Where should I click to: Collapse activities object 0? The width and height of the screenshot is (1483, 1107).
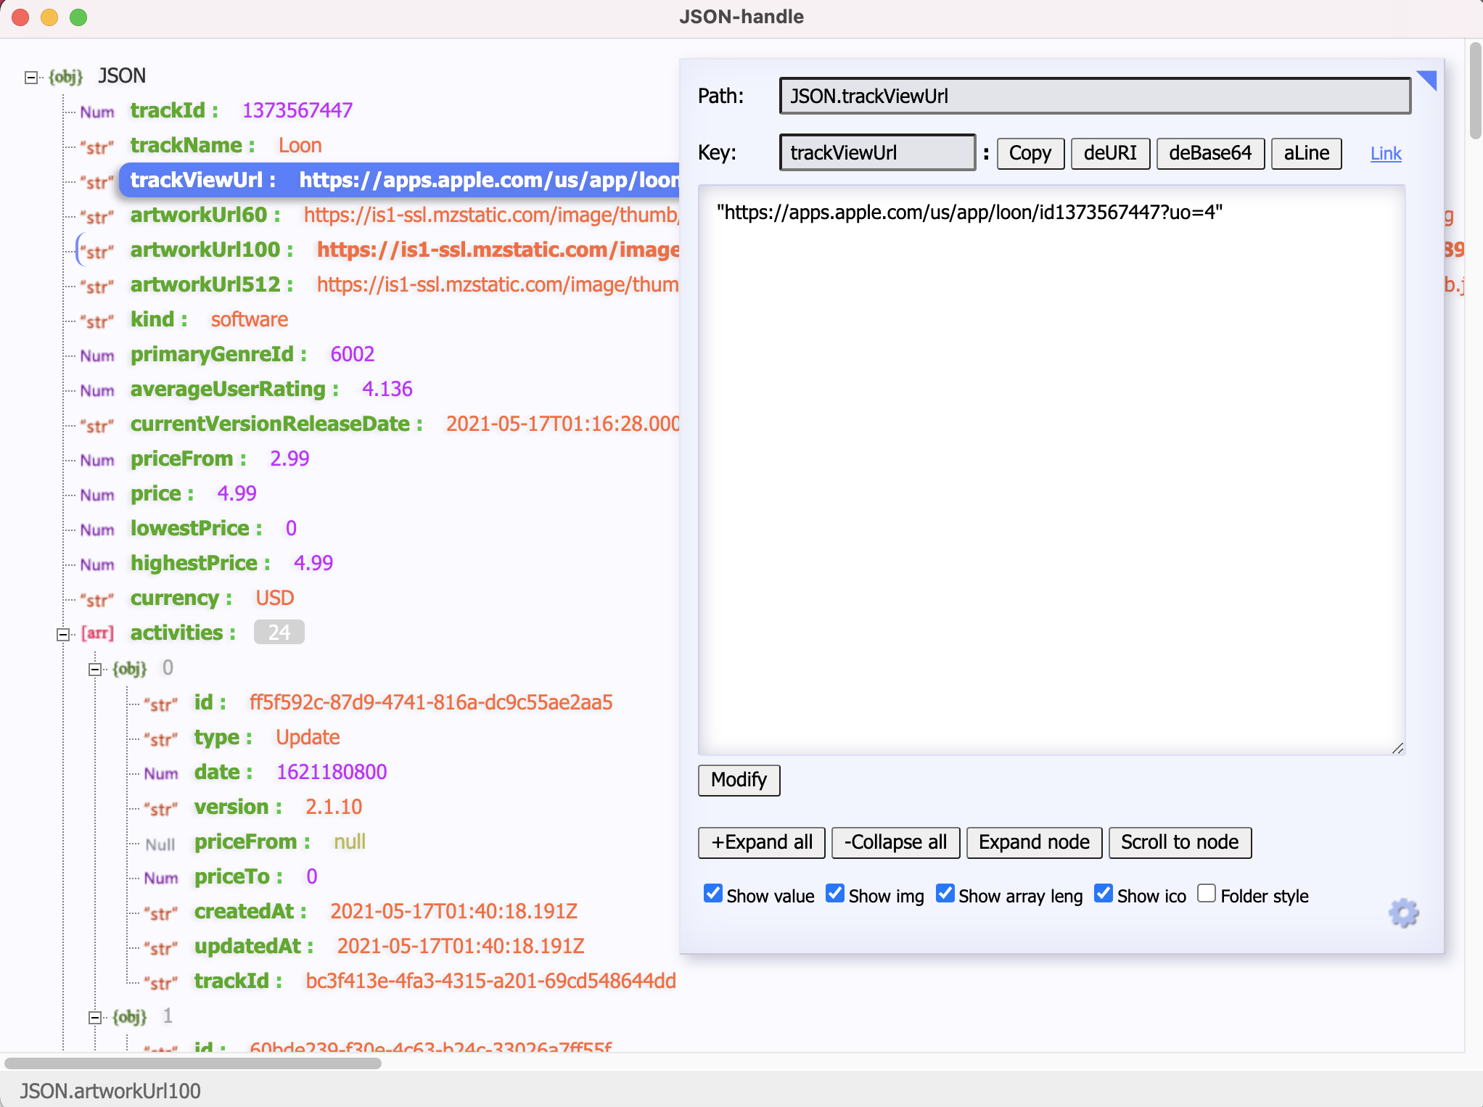(x=95, y=669)
